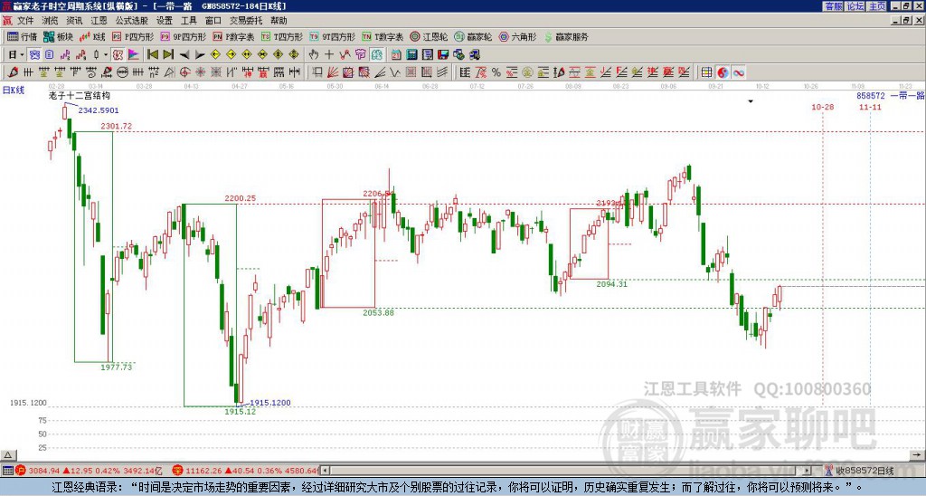Toggle the colored grid table icon
Screen dimensions: 926x496
pyautogui.click(x=706, y=72)
